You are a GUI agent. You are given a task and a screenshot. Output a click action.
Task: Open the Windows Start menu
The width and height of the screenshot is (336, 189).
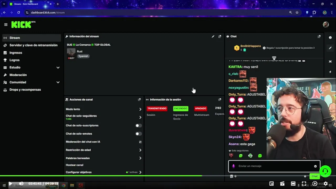pyautogui.click(x=4, y=186)
